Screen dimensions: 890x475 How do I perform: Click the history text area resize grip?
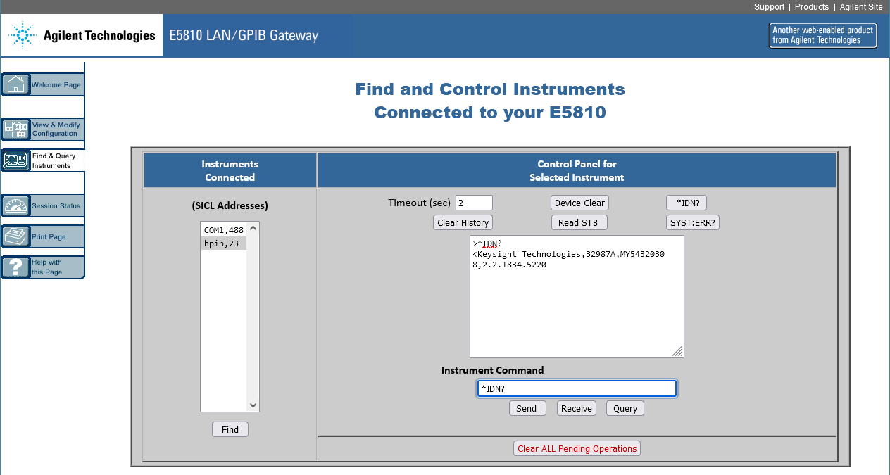pyautogui.click(x=677, y=351)
